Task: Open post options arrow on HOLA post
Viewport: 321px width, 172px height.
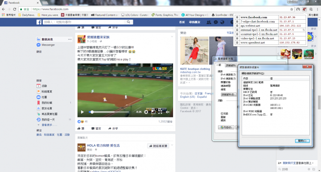Action: click(172, 145)
